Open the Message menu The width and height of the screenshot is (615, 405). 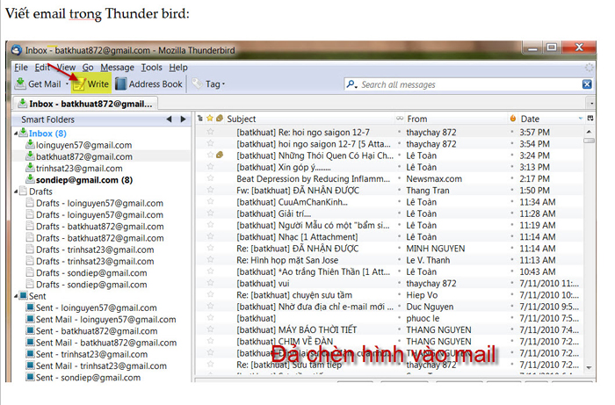tap(117, 68)
